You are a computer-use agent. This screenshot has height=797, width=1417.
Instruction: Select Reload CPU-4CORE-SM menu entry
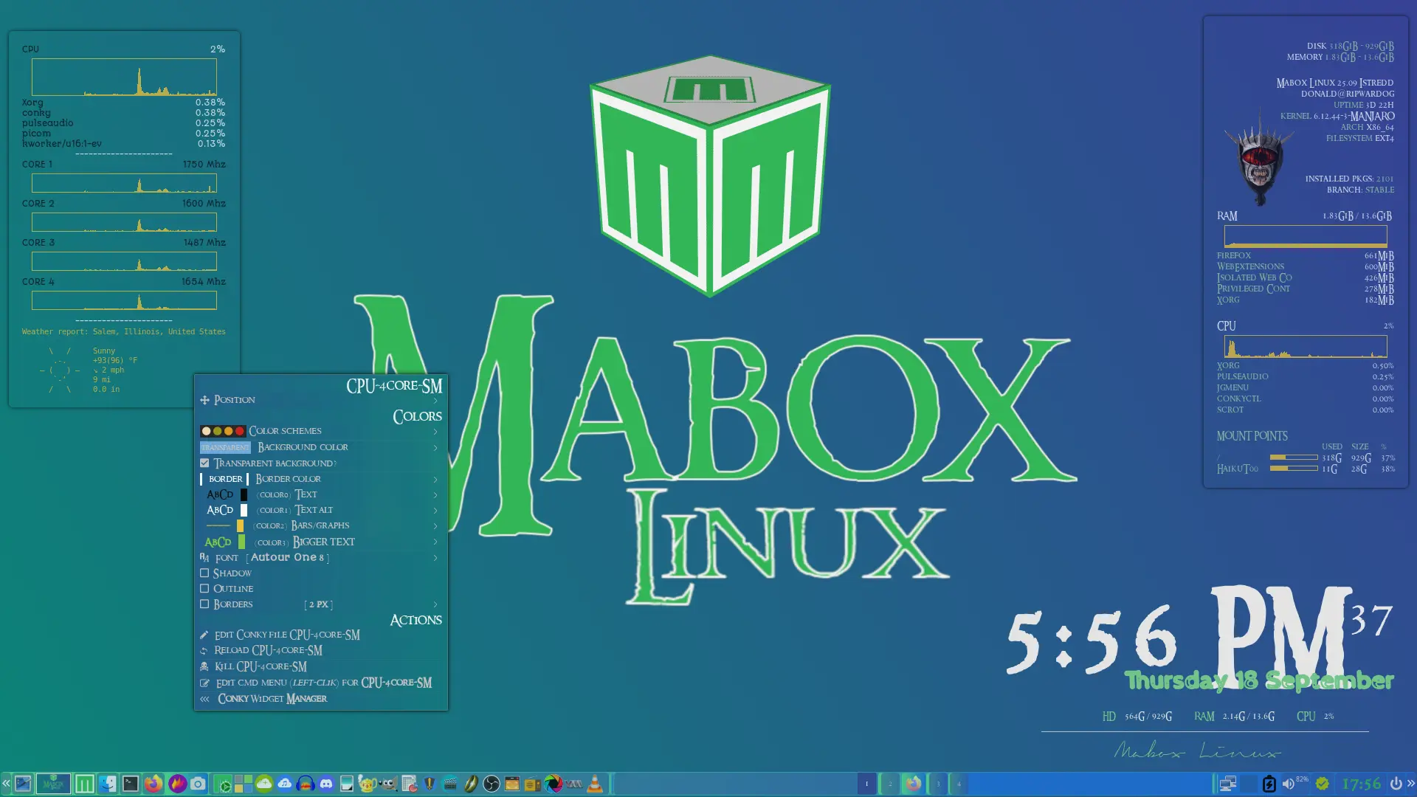(x=268, y=650)
